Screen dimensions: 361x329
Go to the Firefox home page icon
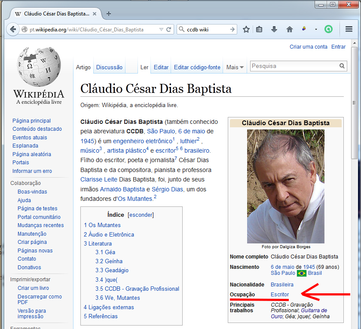289,29
